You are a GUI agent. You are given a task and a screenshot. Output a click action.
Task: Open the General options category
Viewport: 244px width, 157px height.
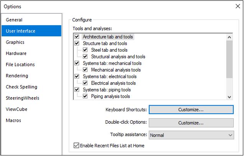tap(14, 20)
